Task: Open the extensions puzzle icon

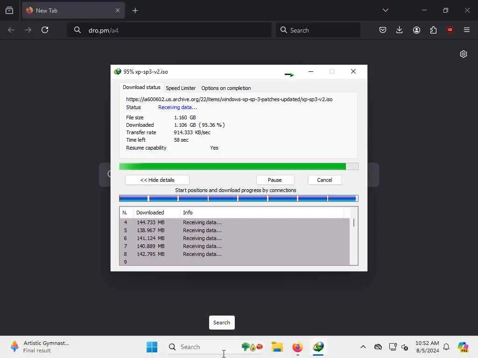Action: [x=433, y=30]
